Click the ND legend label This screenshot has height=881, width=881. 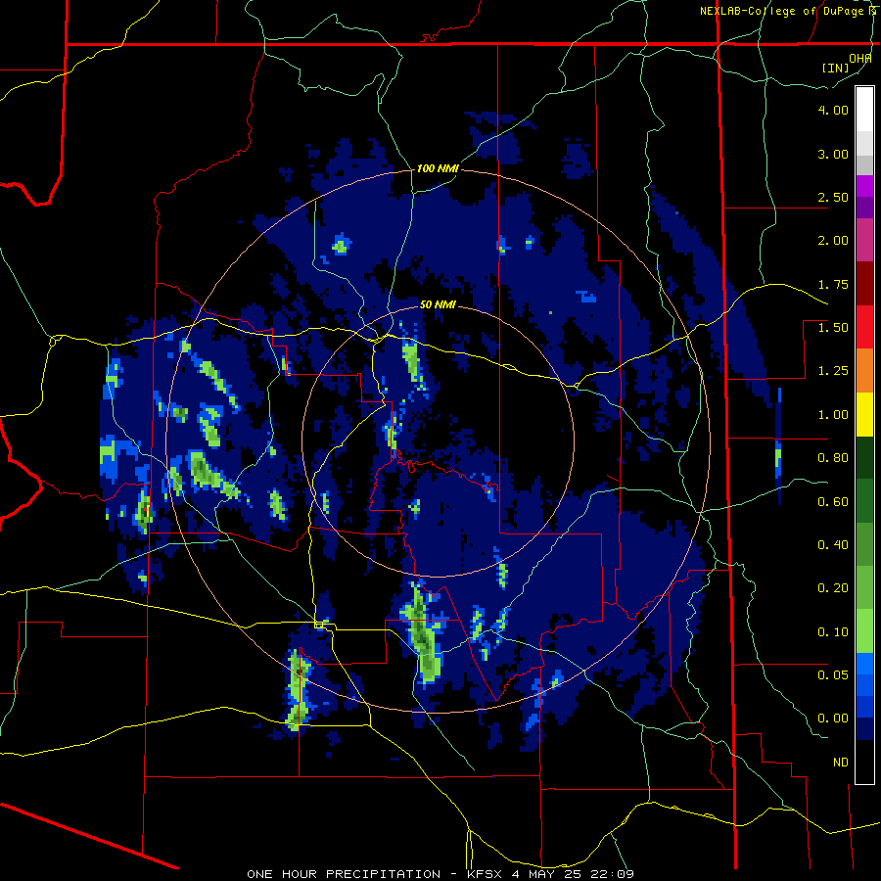point(841,763)
